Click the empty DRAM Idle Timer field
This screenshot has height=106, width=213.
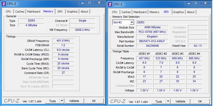tap(63, 78)
